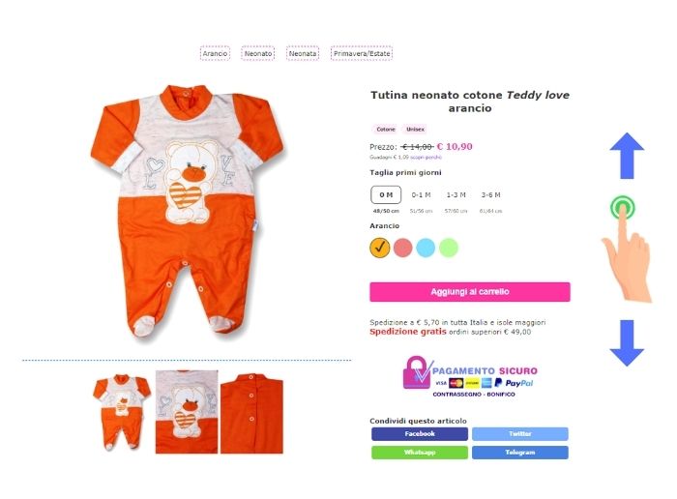Viewport: 677px width, 499px height.
Task: Click the pointing hand icon
Action: point(627,254)
